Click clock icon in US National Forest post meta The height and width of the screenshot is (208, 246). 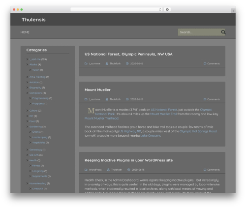127,63
